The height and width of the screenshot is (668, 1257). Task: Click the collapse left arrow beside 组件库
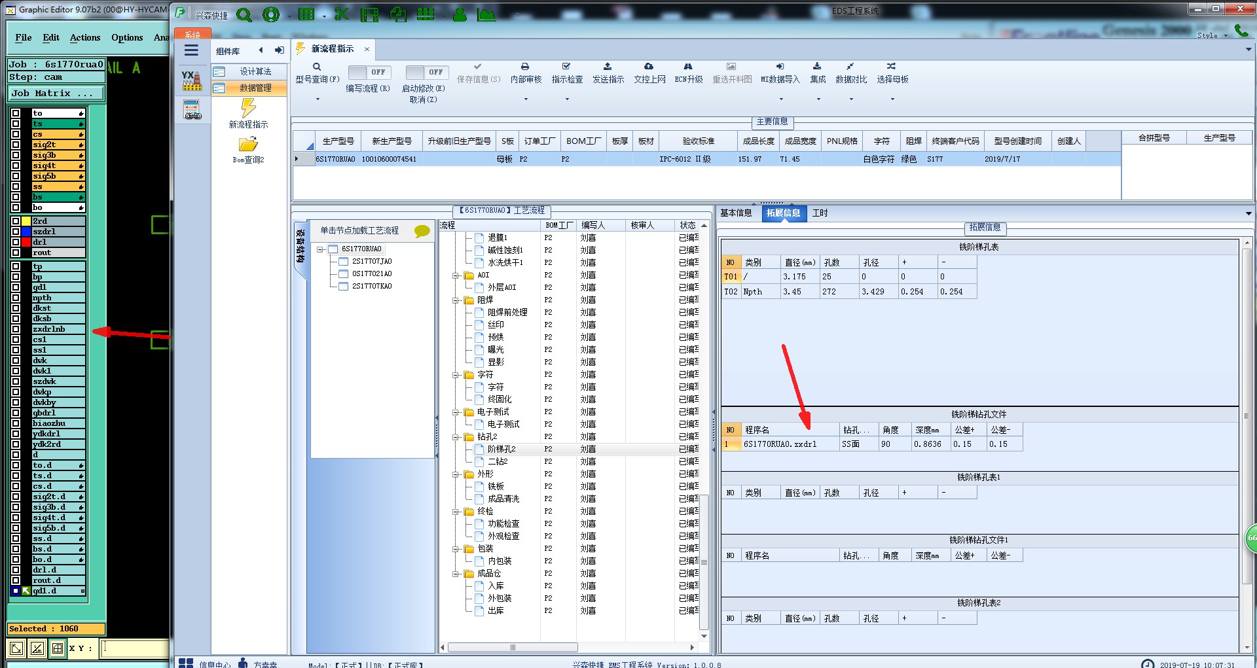(x=261, y=50)
